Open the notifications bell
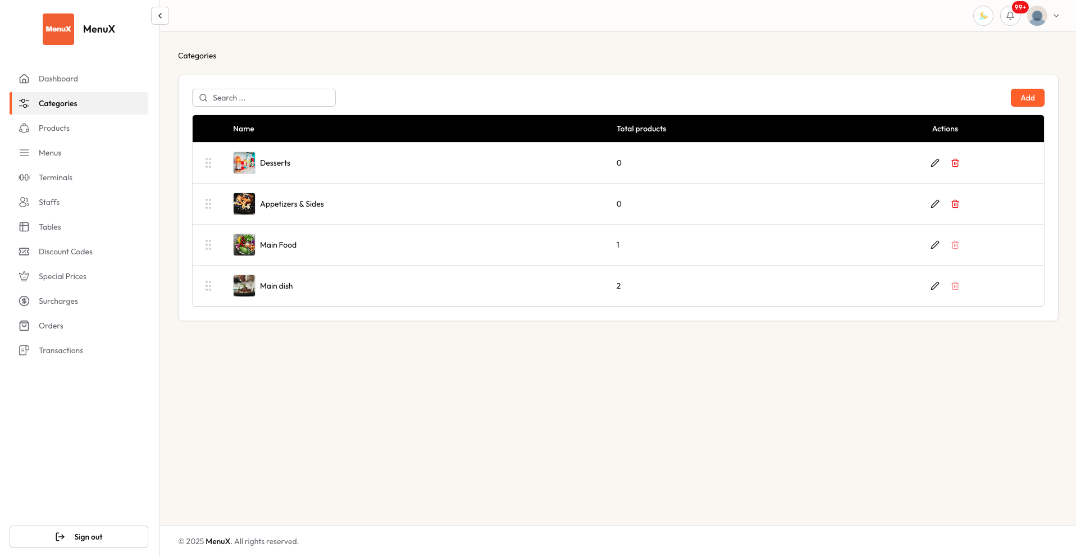1076x557 pixels. 1010,16
